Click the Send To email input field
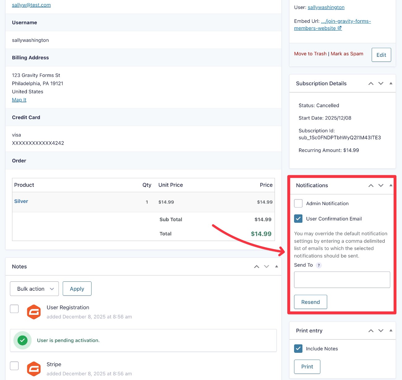Viewport: 402px width, 380px height. [342, 280]
